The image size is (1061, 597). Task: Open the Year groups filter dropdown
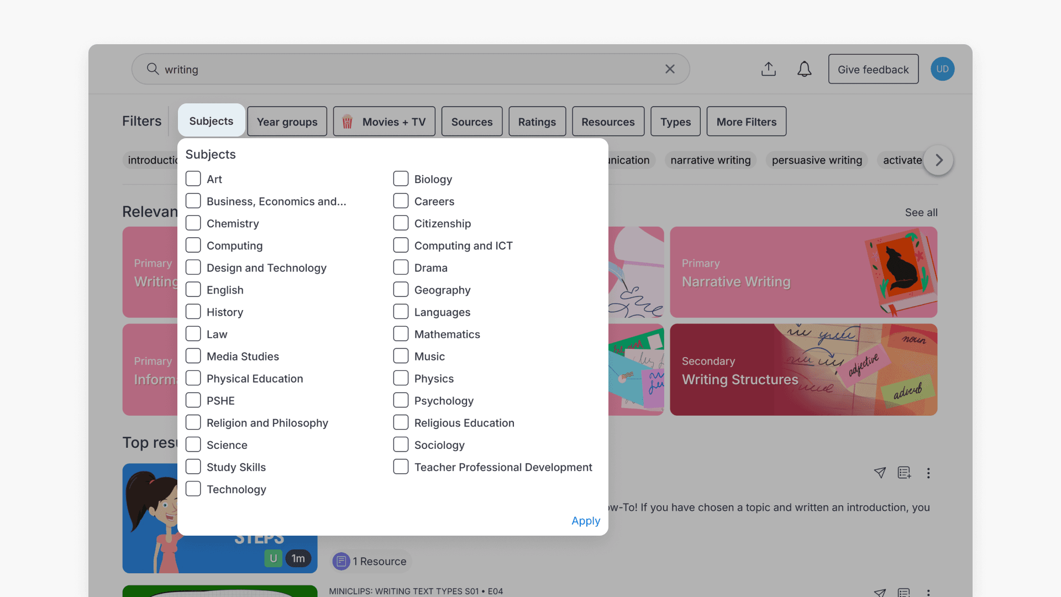click(287, 121)
